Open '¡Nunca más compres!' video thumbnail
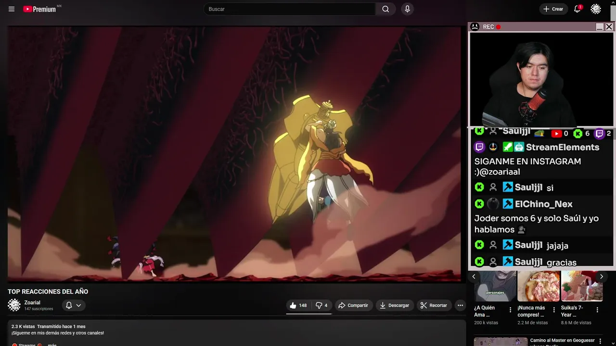 pos(539,286)
